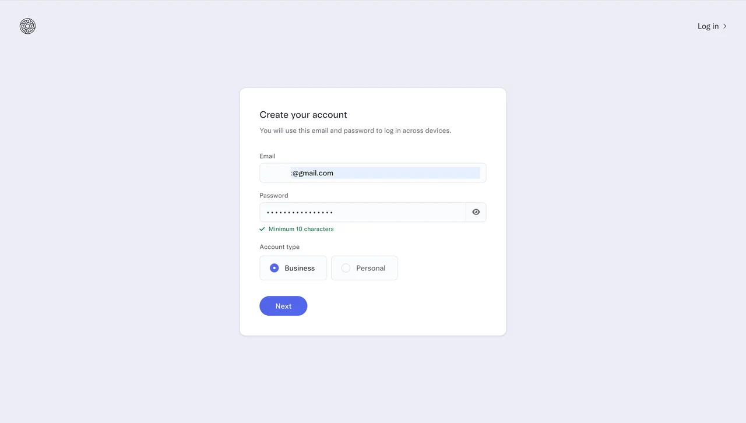Click the Password field label
Screen dimensions: 746x423
[x=274, y=196]
